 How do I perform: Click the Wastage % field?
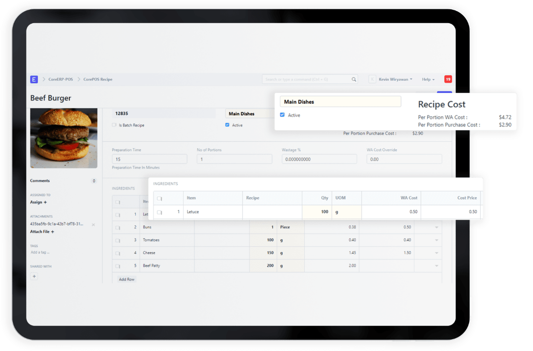coord(319,159)
